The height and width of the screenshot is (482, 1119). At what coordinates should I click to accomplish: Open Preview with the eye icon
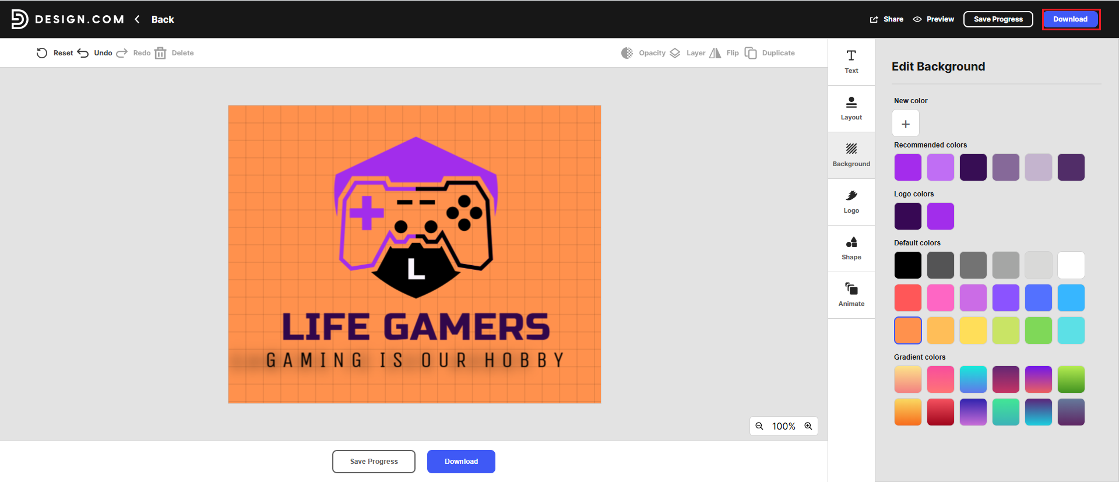(x=917, y=19)
